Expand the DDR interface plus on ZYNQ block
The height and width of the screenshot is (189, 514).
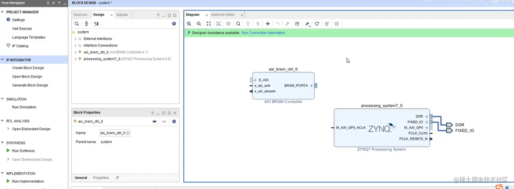pyautogui.click(x=427, y=117)
